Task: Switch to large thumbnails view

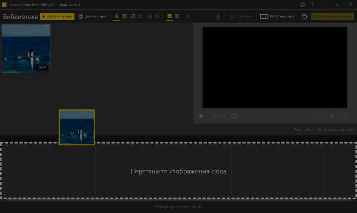Action: point(170,16)
